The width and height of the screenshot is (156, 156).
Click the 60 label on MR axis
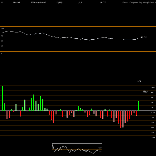(x=152, y=98)
